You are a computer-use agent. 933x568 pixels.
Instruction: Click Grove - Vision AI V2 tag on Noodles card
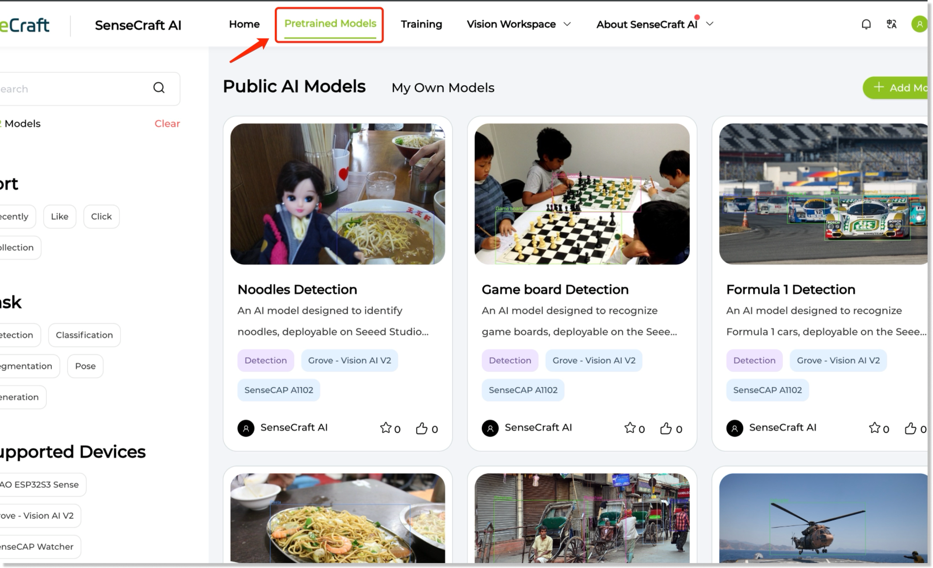(x=350, y=361)
